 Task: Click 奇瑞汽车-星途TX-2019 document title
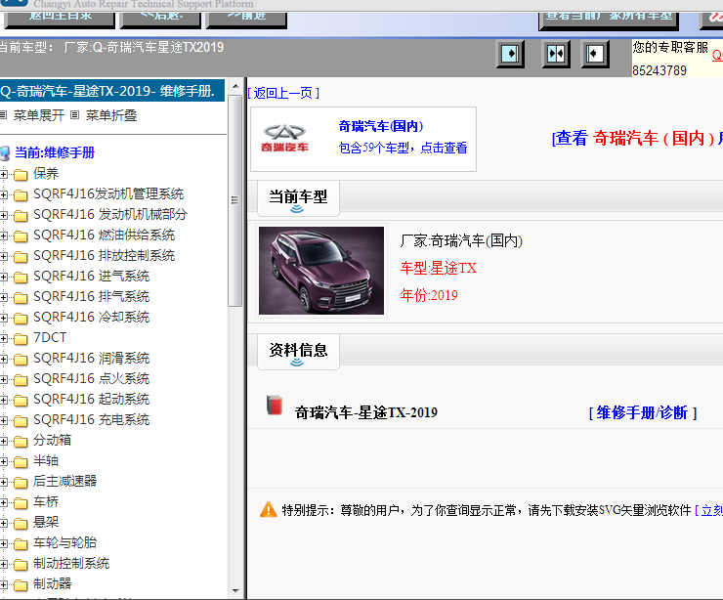366,412
